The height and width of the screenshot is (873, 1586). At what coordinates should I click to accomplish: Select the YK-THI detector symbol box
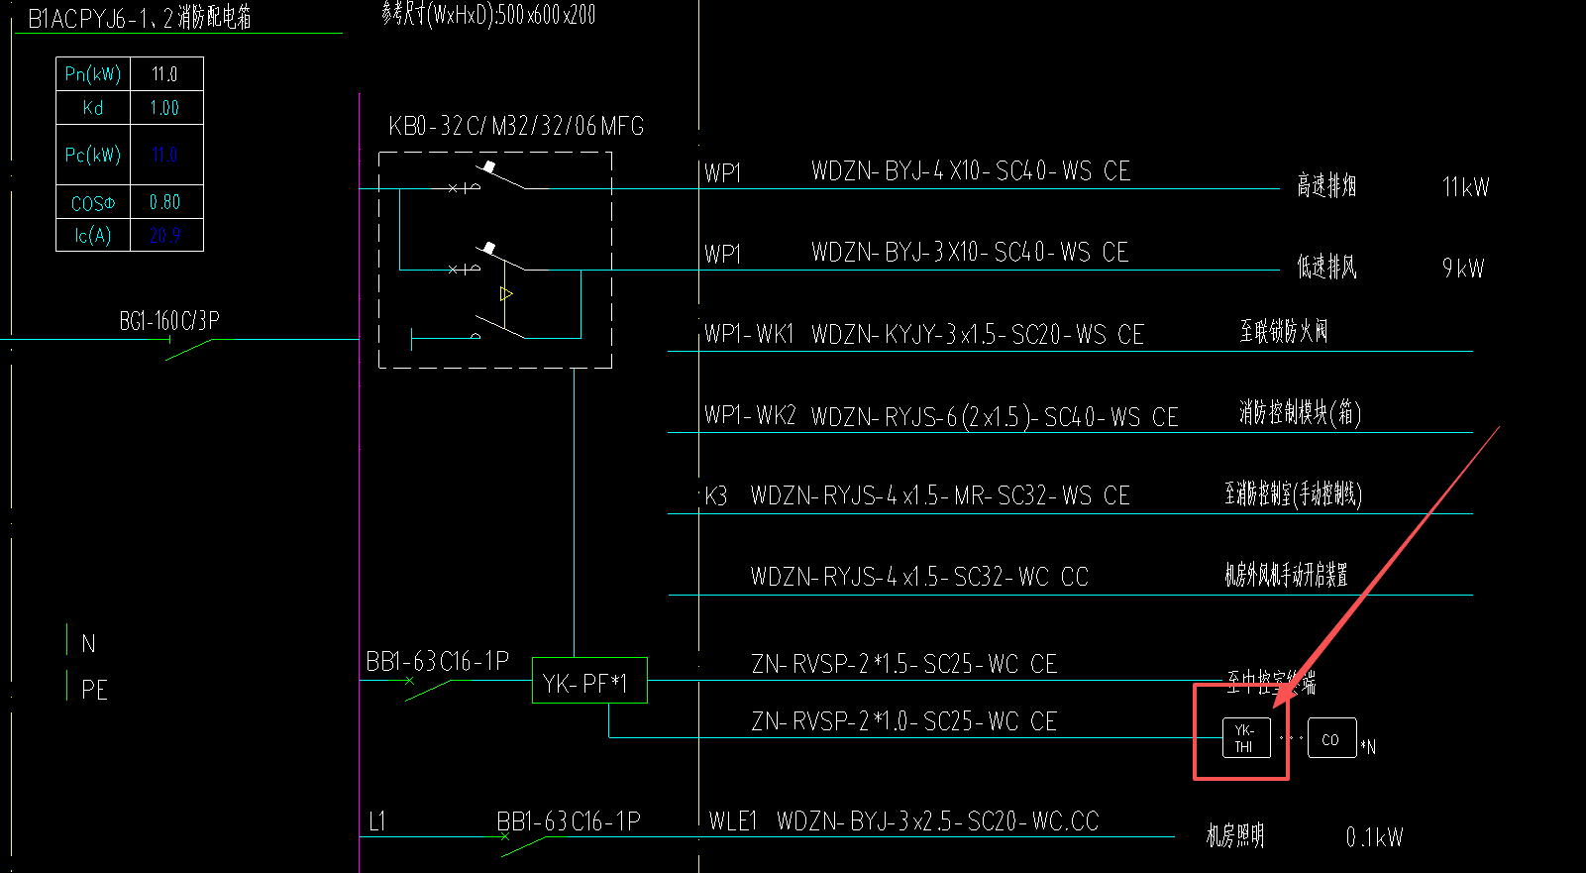pyautogui.click(x=1246, y=738)
